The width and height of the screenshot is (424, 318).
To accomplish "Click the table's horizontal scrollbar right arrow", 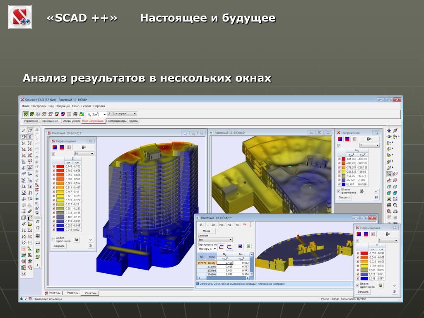I will [247, 278].
